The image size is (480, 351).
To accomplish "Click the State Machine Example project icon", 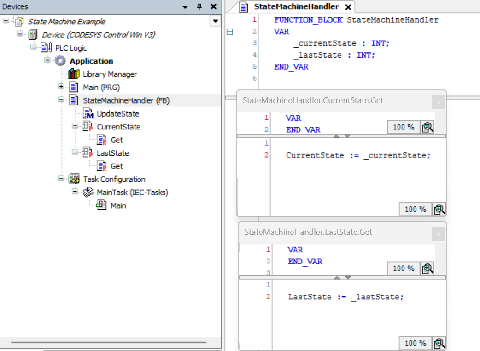I will [19, 22].
